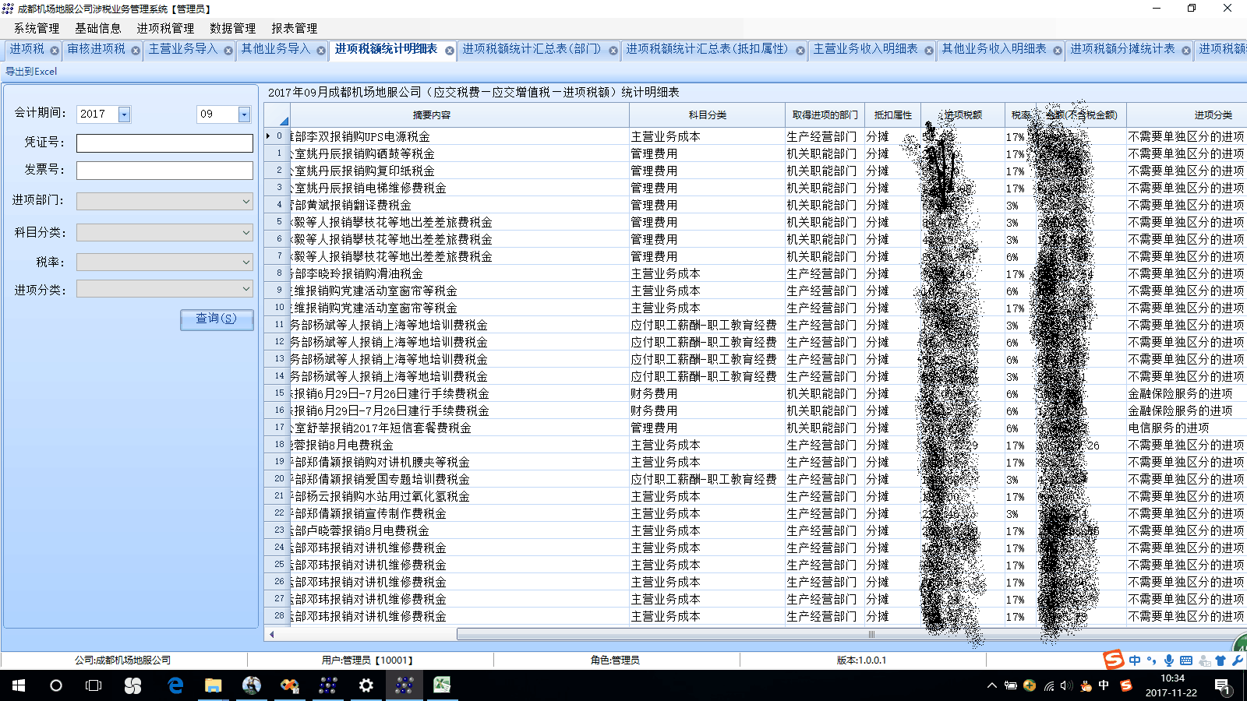Image resolution: width=1247 pixels, height=701 pixels.
Task: Close the 进项税 tab with its X icon
Action: 55,51
